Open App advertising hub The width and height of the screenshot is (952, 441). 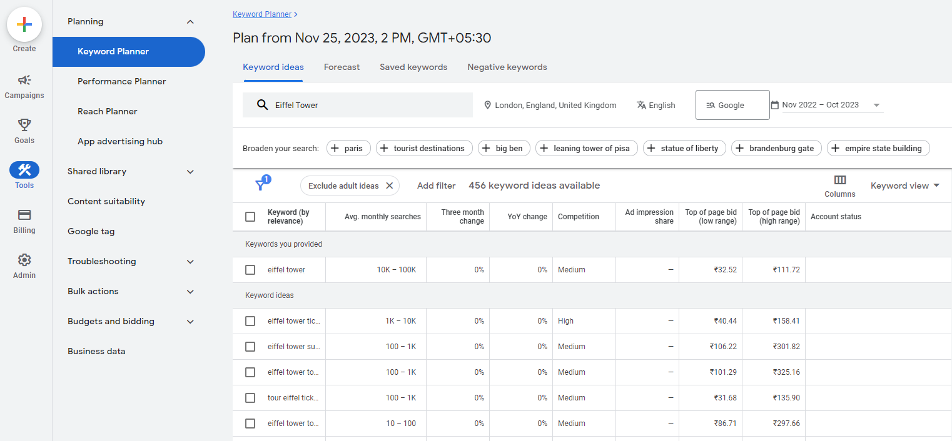click(x=120, y=141)
